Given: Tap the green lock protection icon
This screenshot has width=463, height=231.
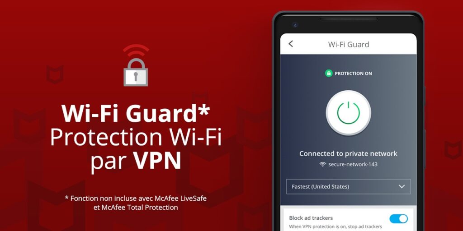Looking at the screenshot, I should click(329, 74).
